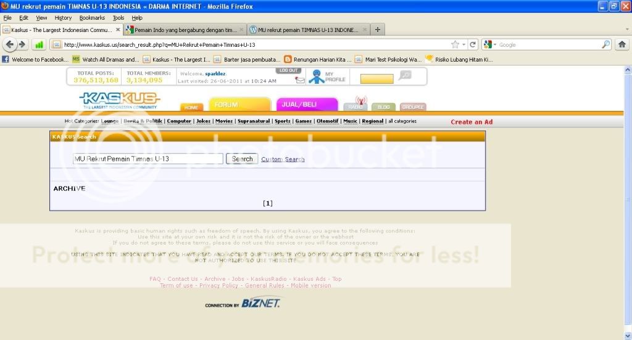Screen dimensions: 632x340
Task: Close the 'MU rekrut pemain TIMNAS' tab
Action: (364, 30)
